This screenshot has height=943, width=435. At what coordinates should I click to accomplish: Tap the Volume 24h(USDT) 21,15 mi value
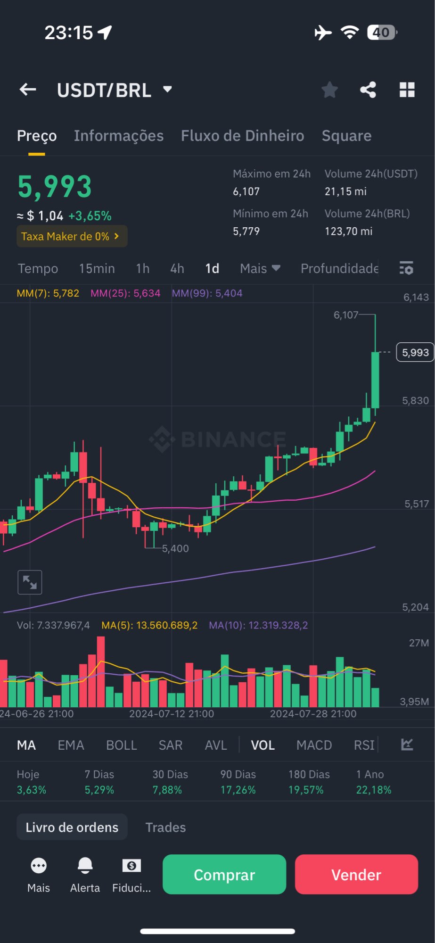pyautogui.click(x=345, y=191)
